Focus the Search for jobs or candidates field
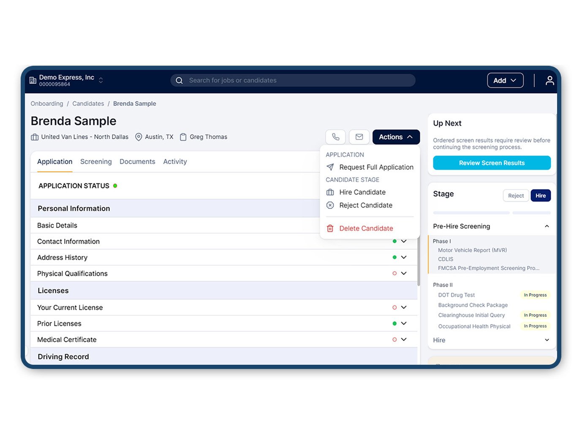582x436 pixels. point(293,81)
